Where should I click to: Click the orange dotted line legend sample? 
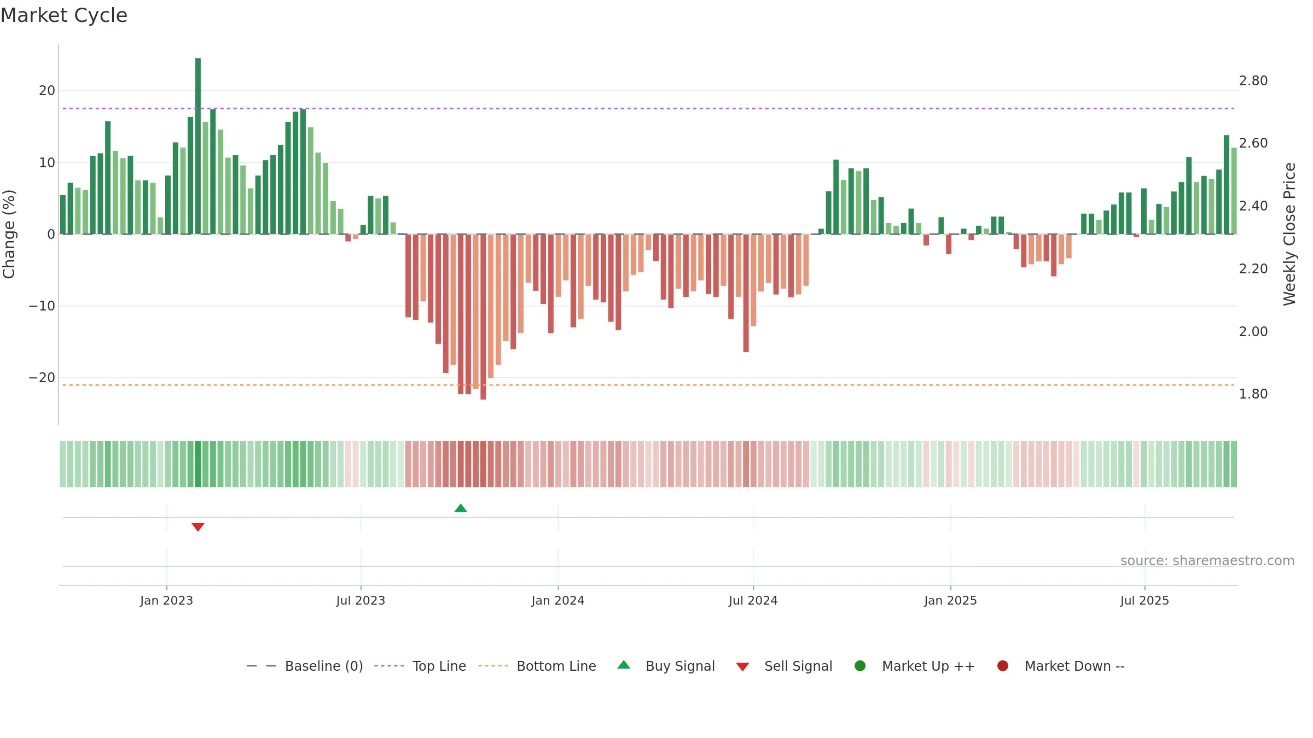tap(493, 666)
